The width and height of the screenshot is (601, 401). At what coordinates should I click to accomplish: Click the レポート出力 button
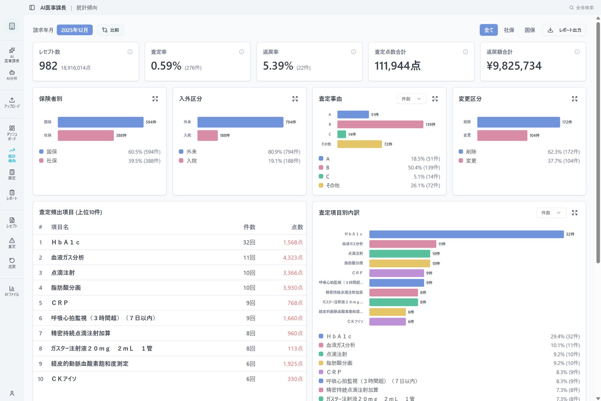point(564,30)
